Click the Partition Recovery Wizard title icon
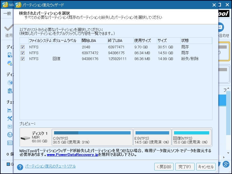 tap(18, 5)
